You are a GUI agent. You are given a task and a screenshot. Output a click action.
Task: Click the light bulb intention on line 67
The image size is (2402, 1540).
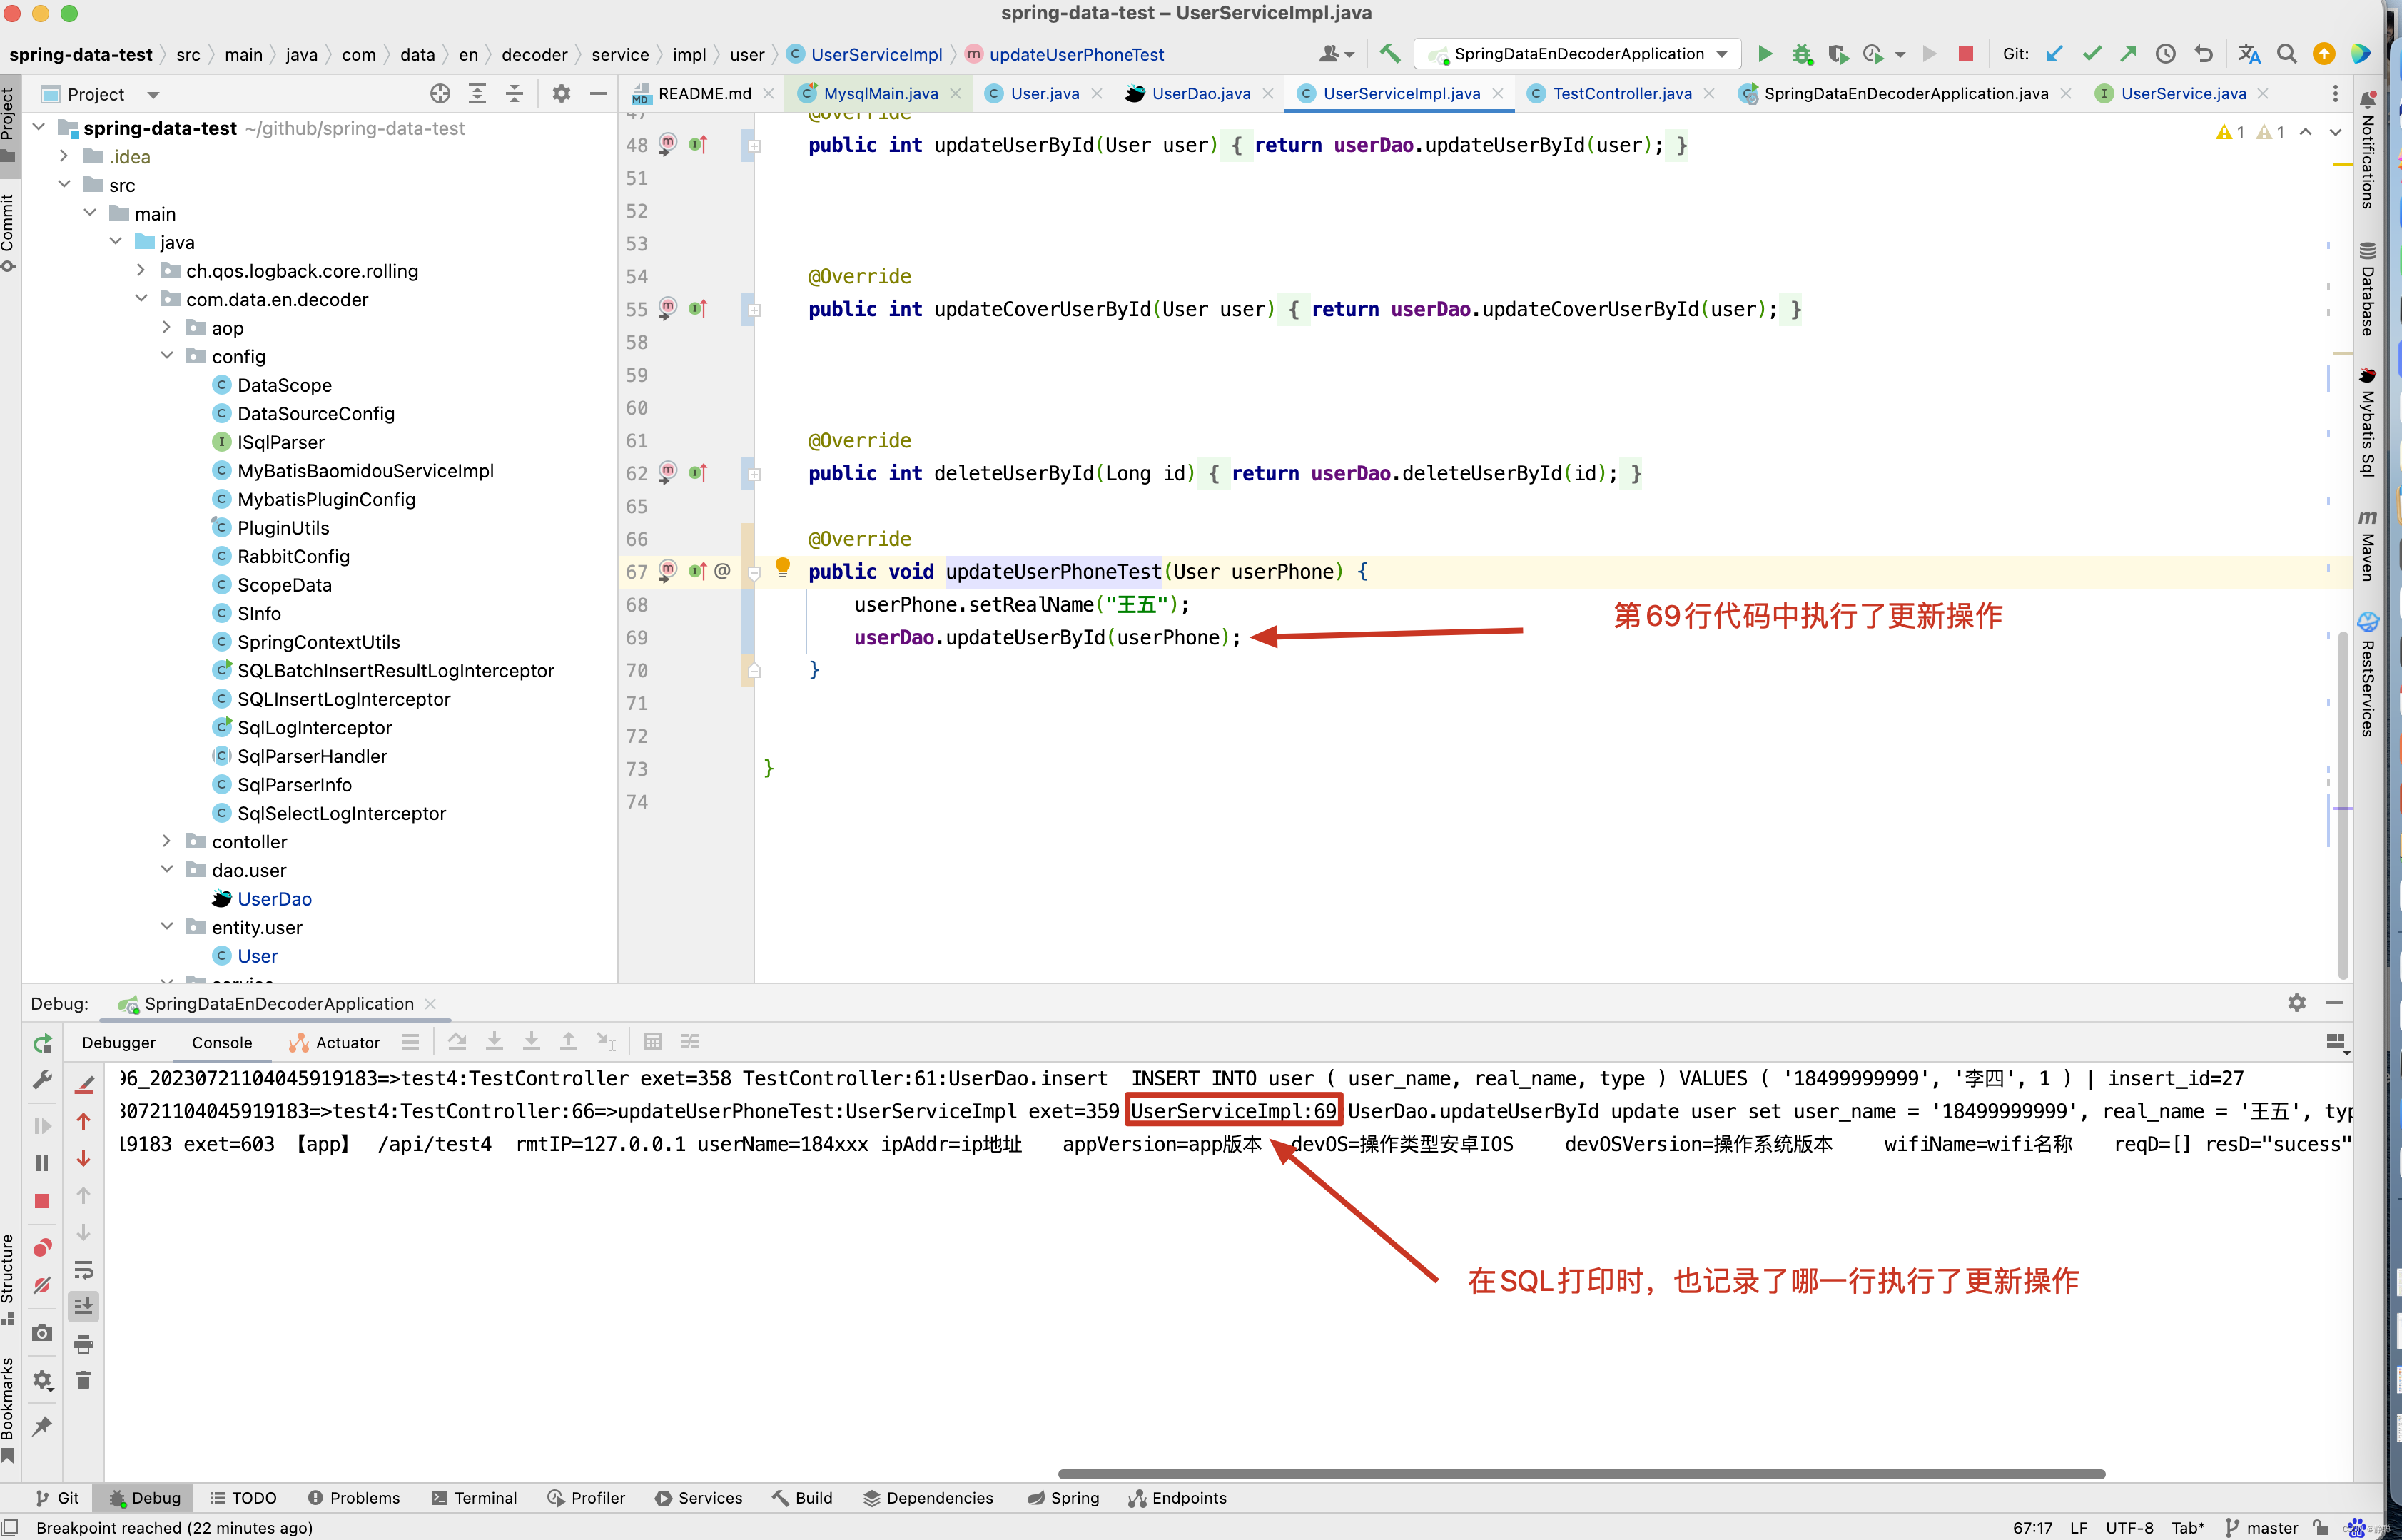tap(783, 568)
